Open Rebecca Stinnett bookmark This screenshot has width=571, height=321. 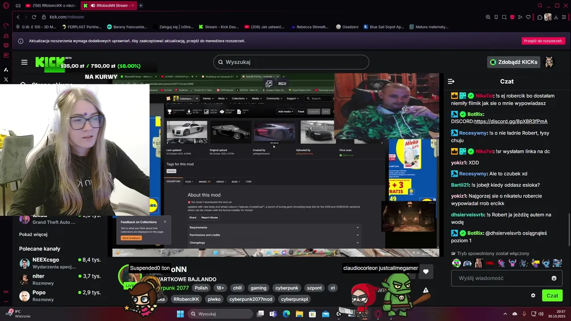coord(309,27)
